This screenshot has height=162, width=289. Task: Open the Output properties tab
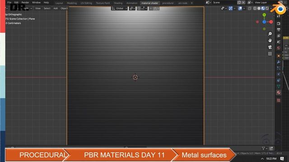point(279,30)
